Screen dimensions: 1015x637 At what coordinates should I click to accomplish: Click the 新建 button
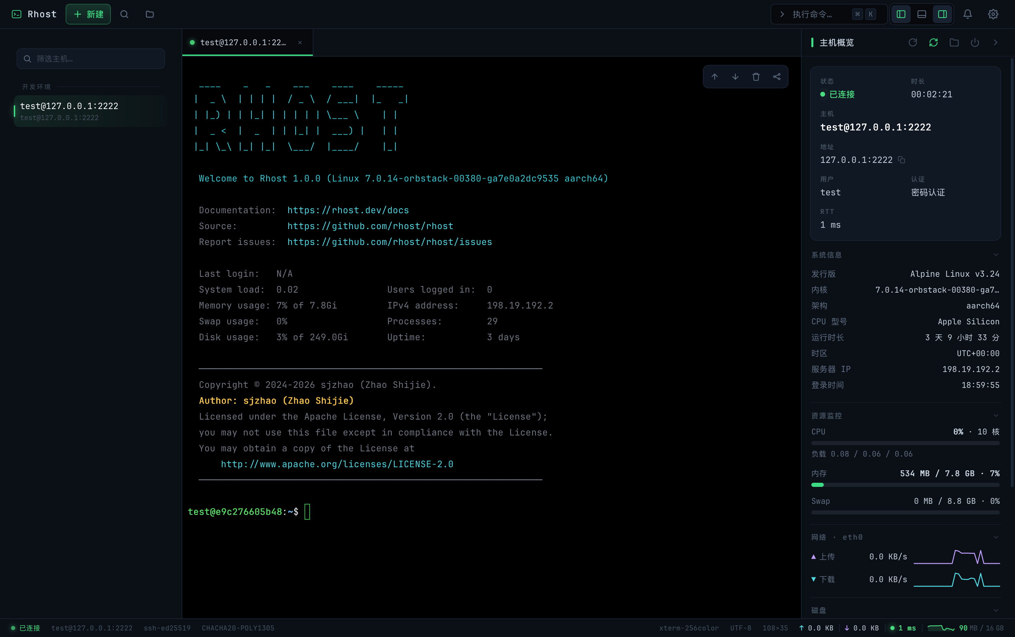88,14
